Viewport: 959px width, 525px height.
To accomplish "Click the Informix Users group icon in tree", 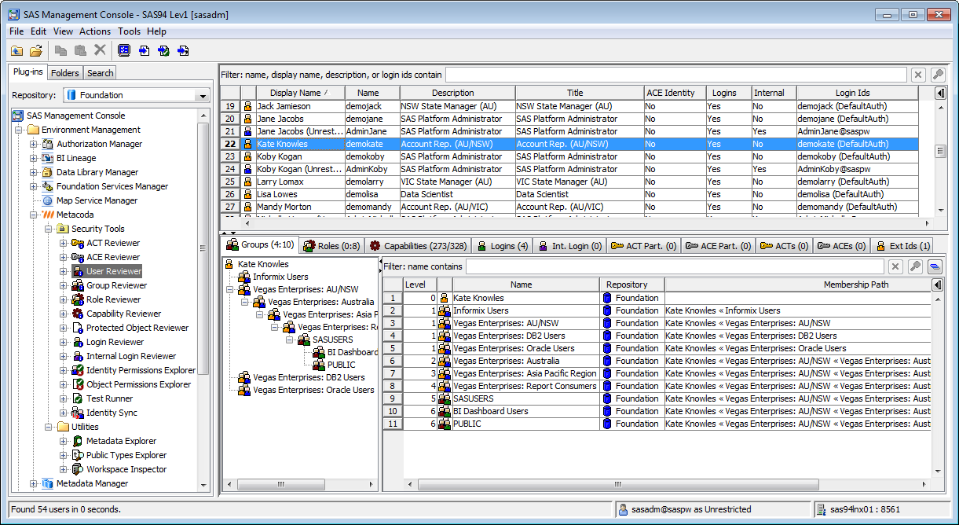I will click(x=244, y=277).
